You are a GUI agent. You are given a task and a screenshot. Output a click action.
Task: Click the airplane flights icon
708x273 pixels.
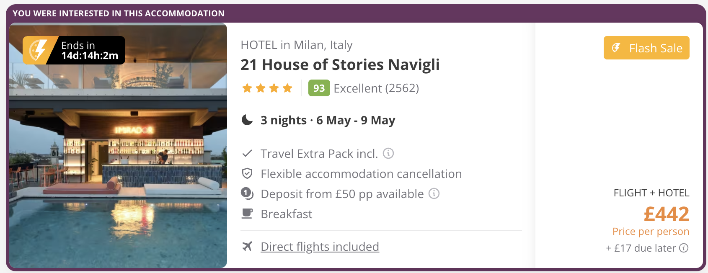[x=247, y=246]
